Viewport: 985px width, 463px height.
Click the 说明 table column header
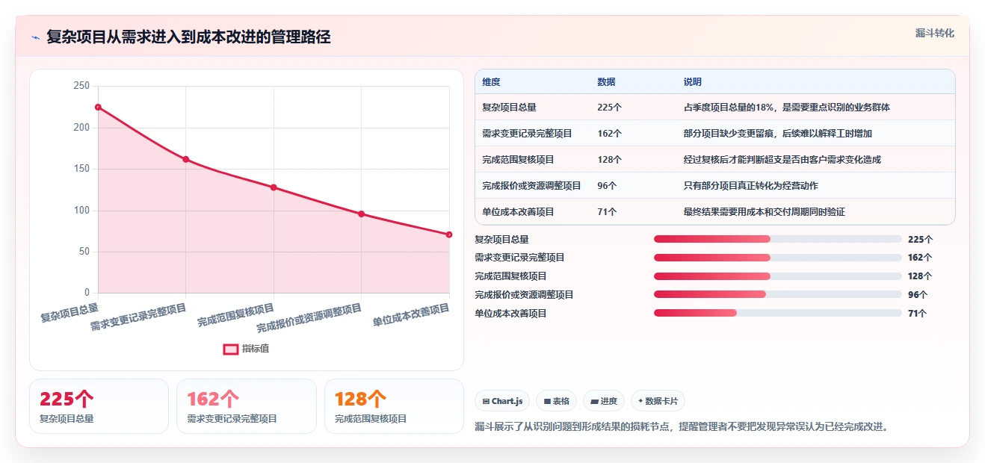pos(693,82)
